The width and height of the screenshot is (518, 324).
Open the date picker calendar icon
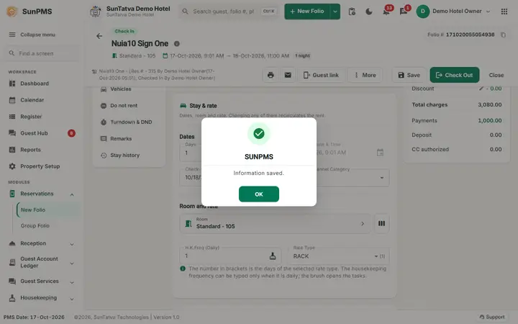click(x=381, y=153)
